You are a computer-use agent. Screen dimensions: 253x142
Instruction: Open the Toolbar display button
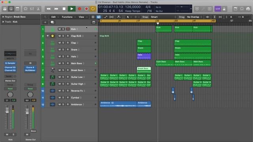pos(17,9)
